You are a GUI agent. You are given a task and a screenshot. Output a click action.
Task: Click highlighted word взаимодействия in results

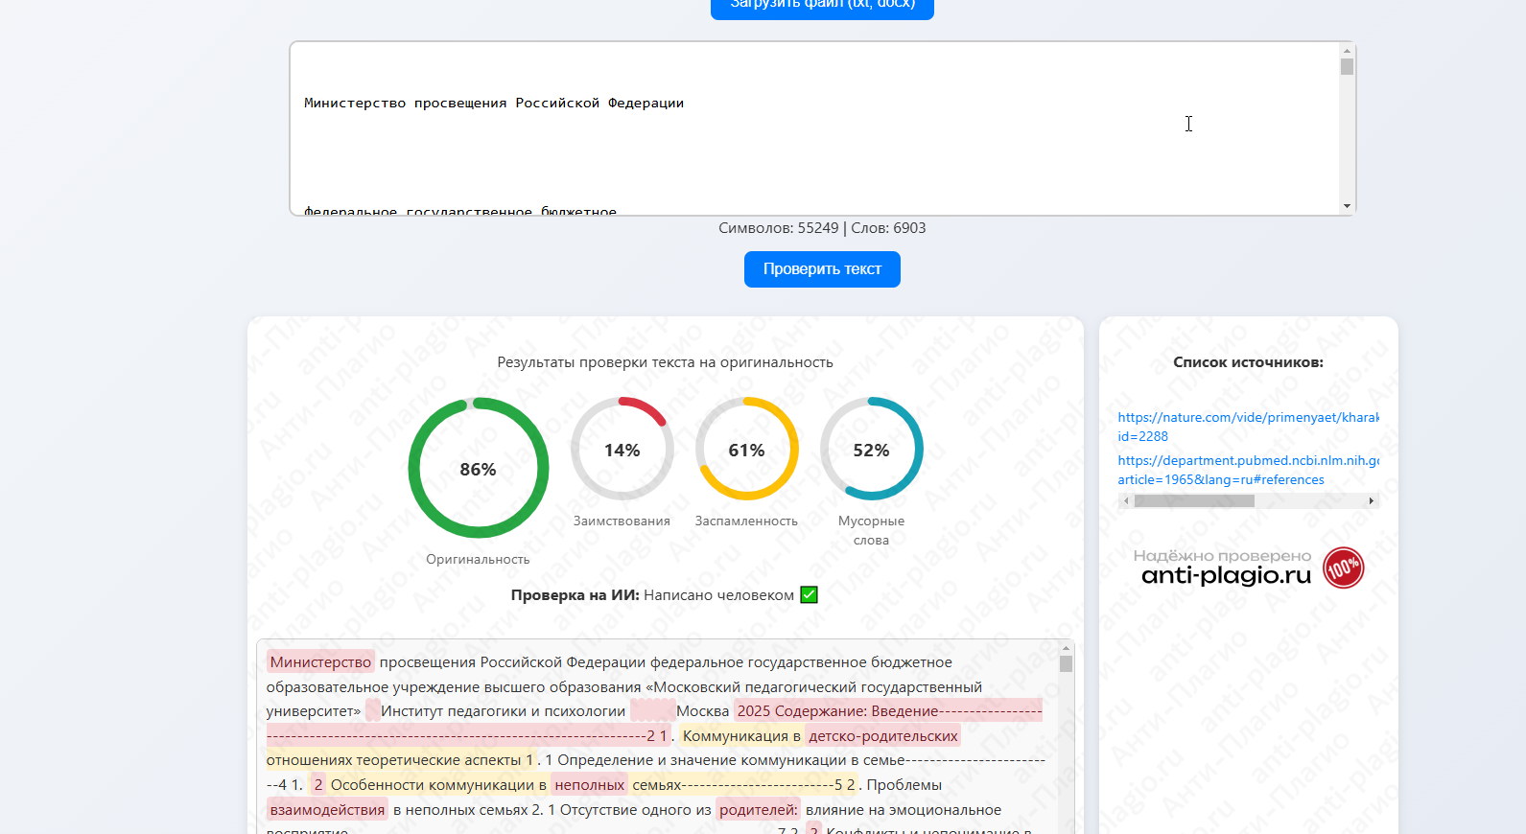pyautogui.click(x=327, y=809)
